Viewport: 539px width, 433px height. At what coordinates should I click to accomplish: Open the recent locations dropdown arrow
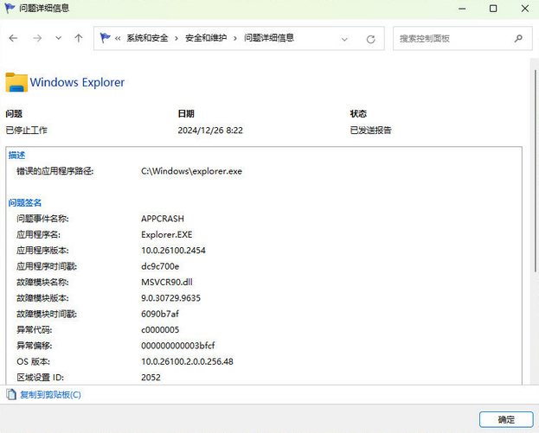pyautogui.click(x=58, y=39)
